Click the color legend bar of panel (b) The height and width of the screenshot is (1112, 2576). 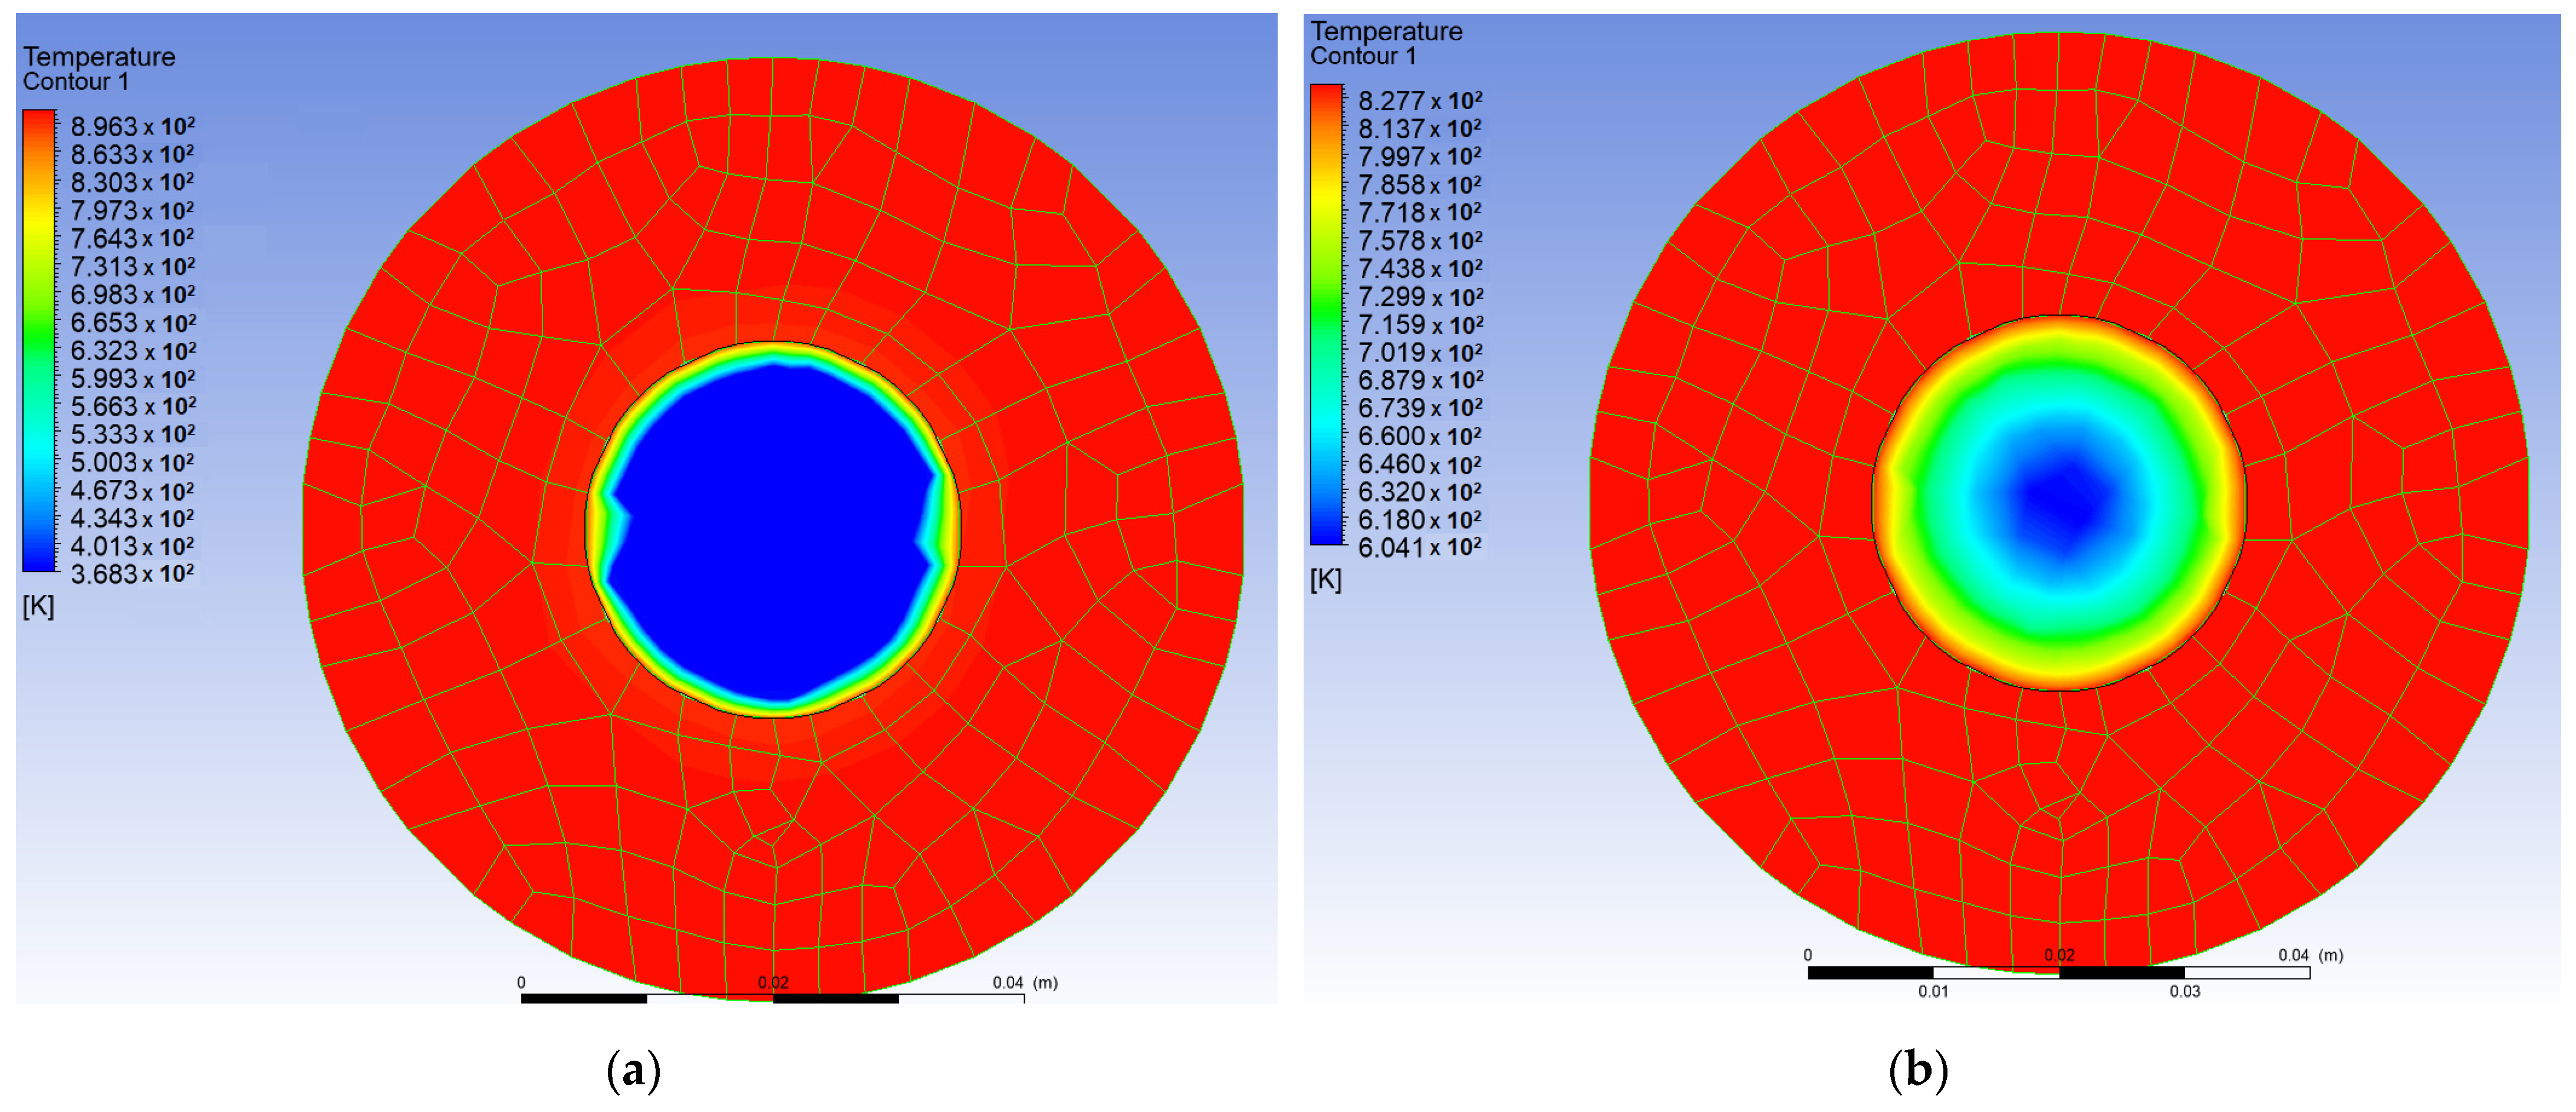1327,315
